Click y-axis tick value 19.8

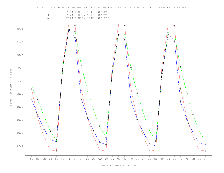pos(20,107)
